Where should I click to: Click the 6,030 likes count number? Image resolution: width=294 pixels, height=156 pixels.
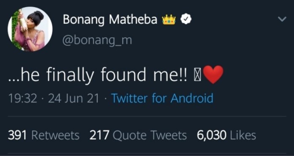coord(212,136)
